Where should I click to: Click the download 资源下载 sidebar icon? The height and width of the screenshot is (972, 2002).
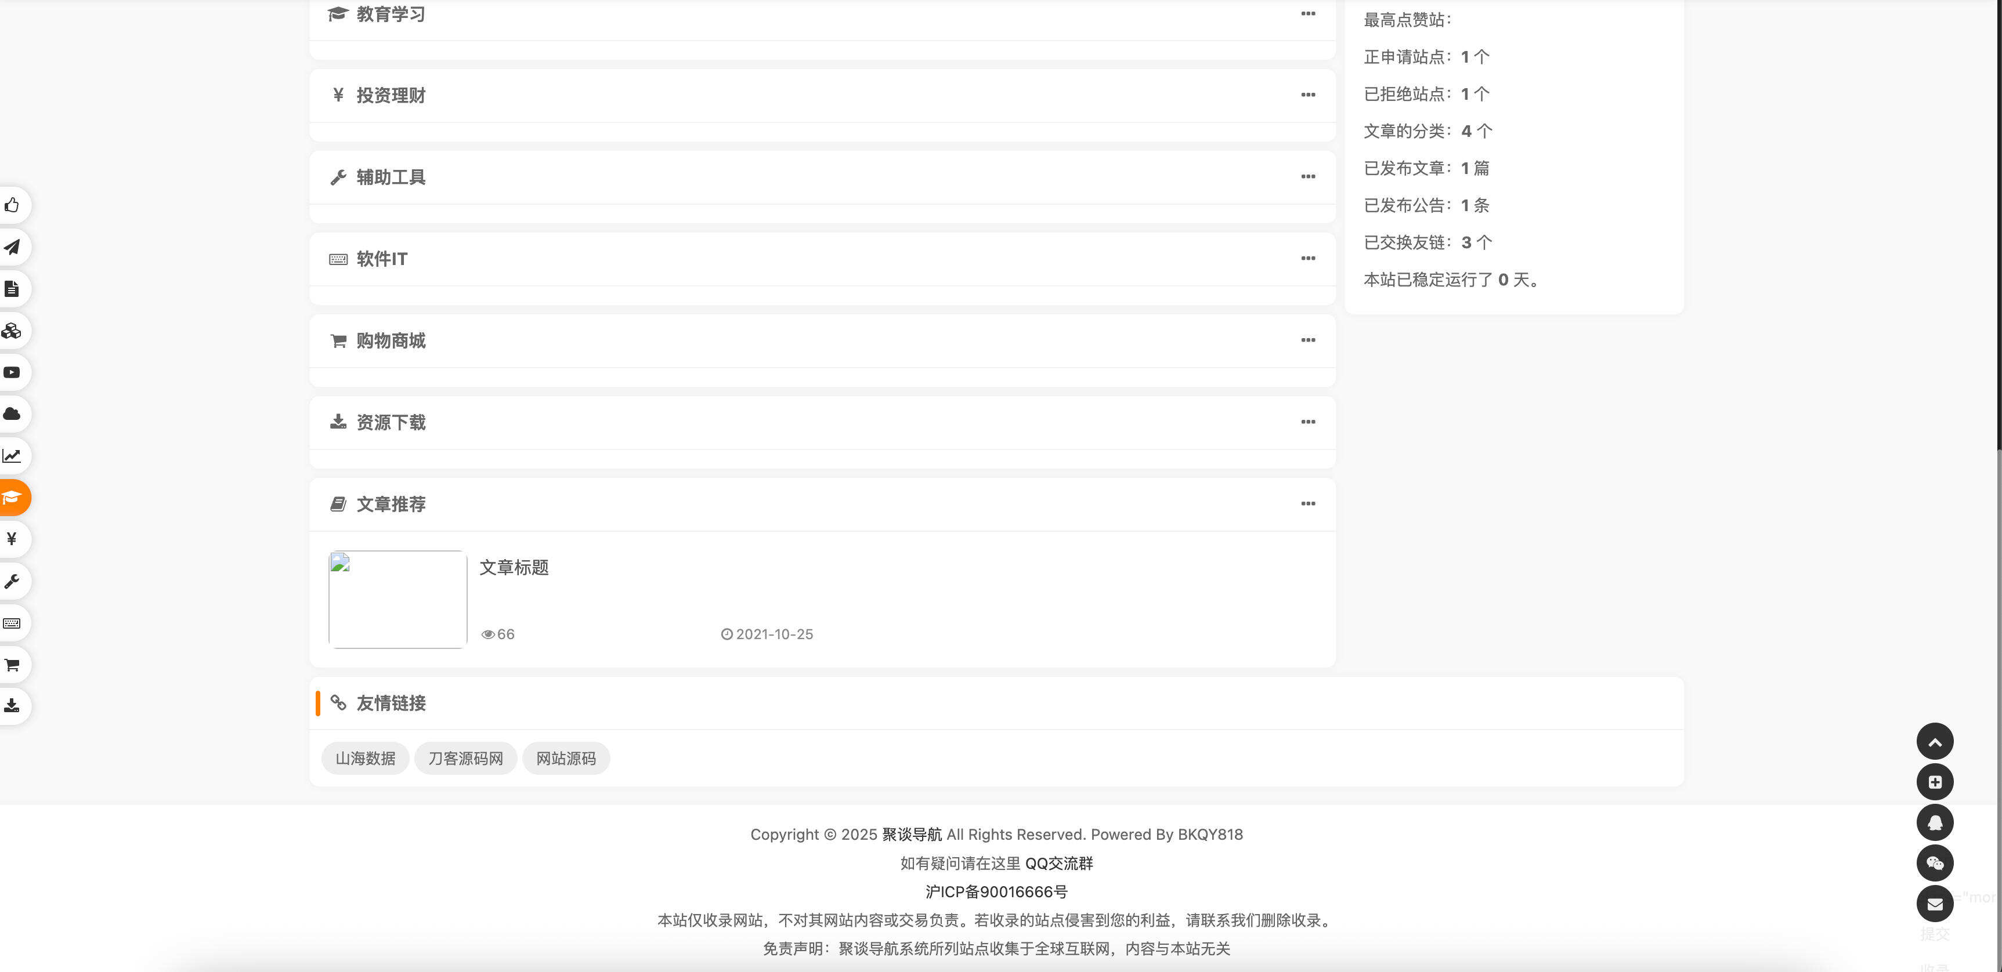[x=11, y=705]
